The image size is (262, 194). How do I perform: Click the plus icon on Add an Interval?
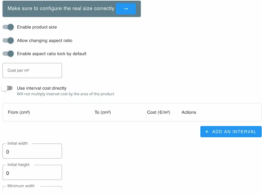pyautogui.click(x=207, y=132)
